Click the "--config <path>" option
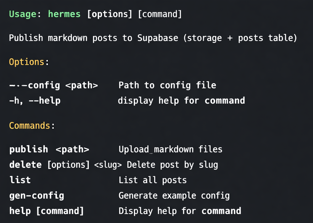Screen dimensions: 313x223 tap(54, 85)
